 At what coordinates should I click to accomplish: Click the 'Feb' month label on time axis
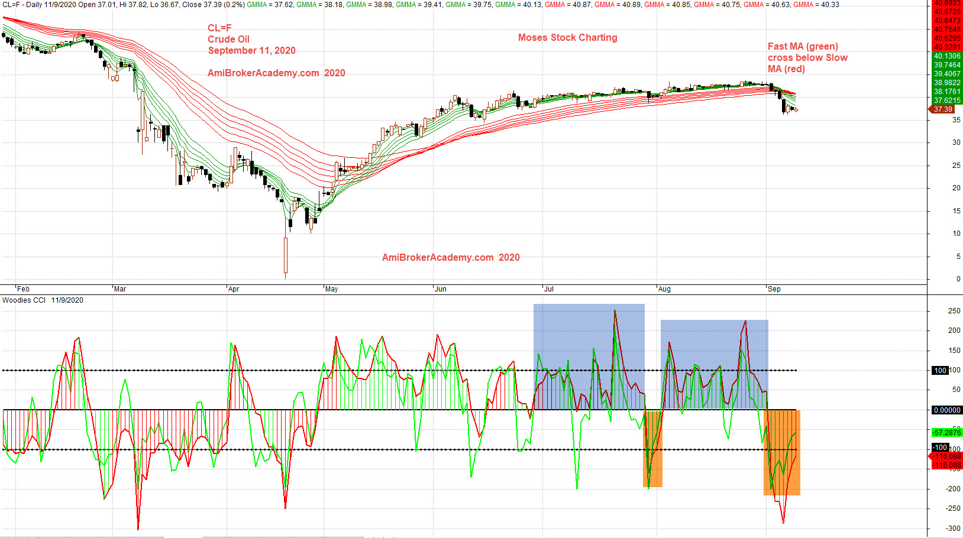click(23, 289)
